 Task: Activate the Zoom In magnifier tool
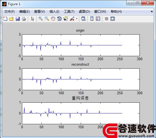tap(41, 19)
